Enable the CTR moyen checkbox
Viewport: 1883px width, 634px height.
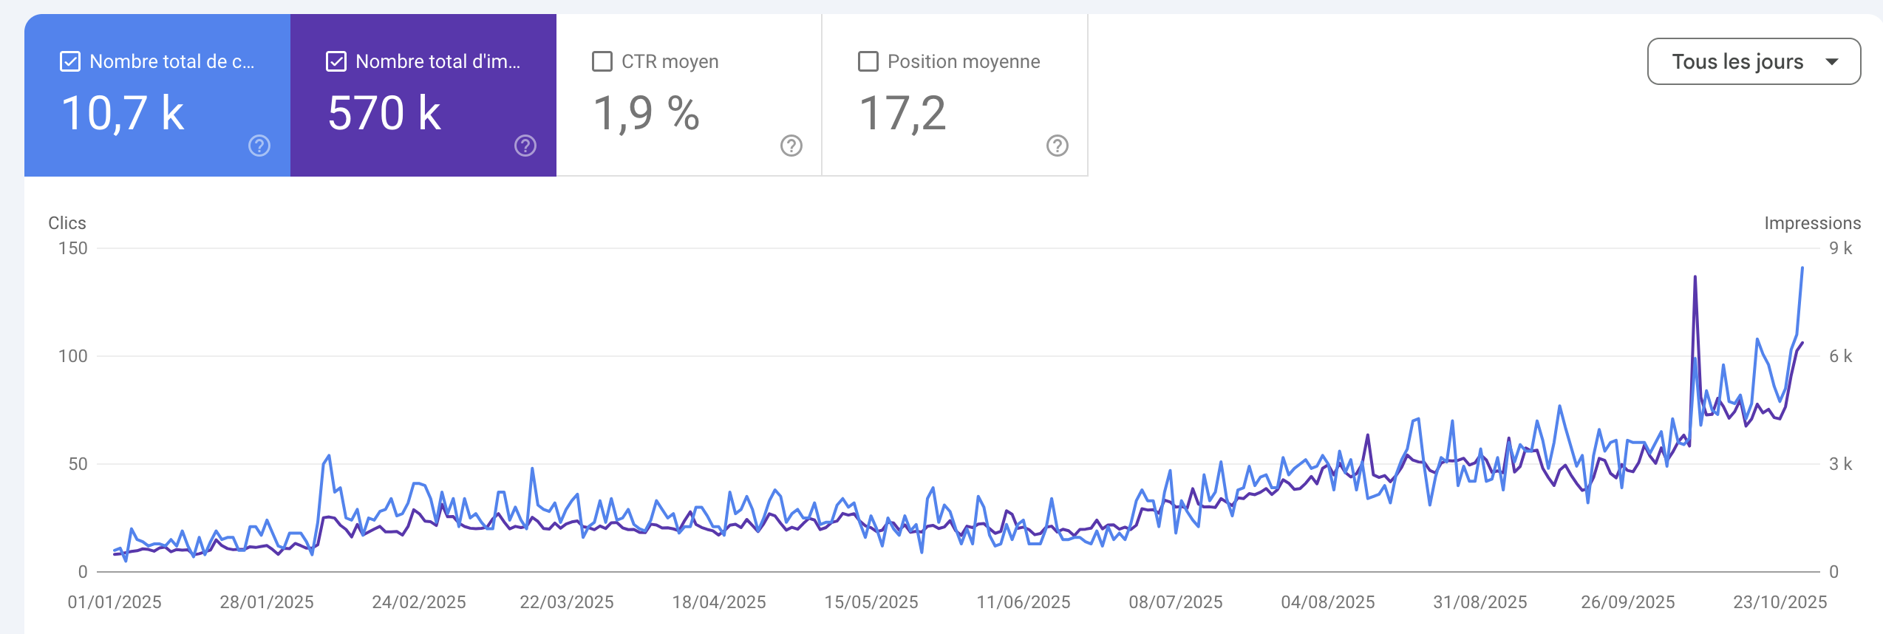click(x=602, y=61)
